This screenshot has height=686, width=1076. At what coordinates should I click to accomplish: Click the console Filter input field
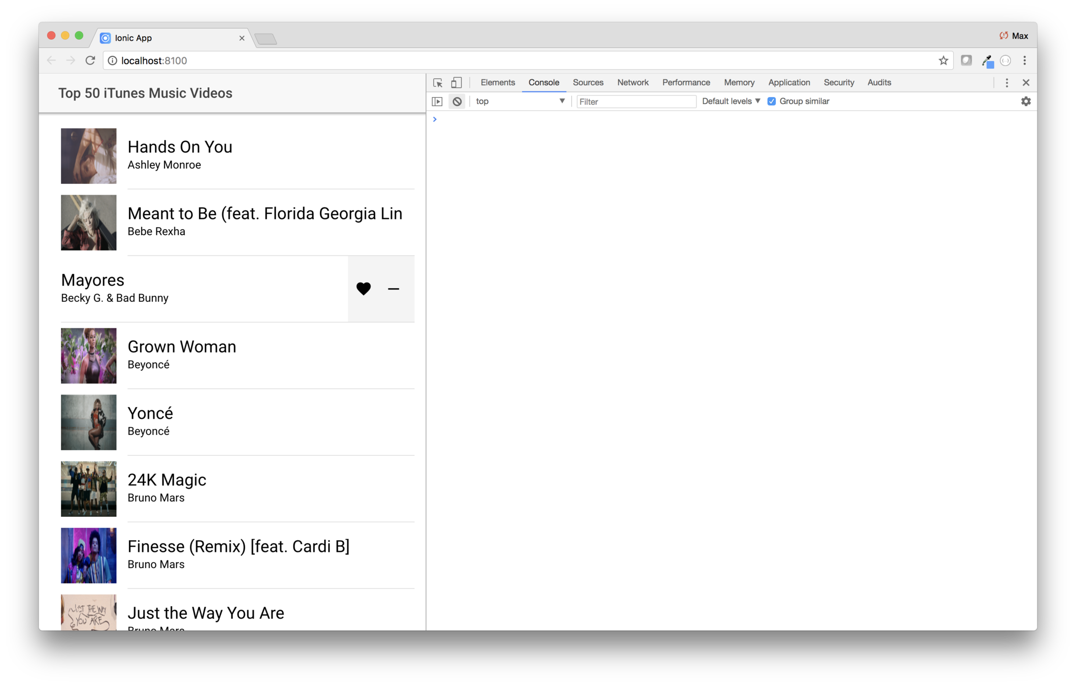click(x=636, y=102)
